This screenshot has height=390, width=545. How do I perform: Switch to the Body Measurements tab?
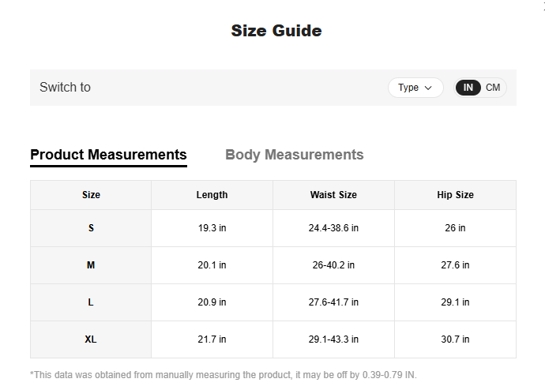tap(295, 155)
